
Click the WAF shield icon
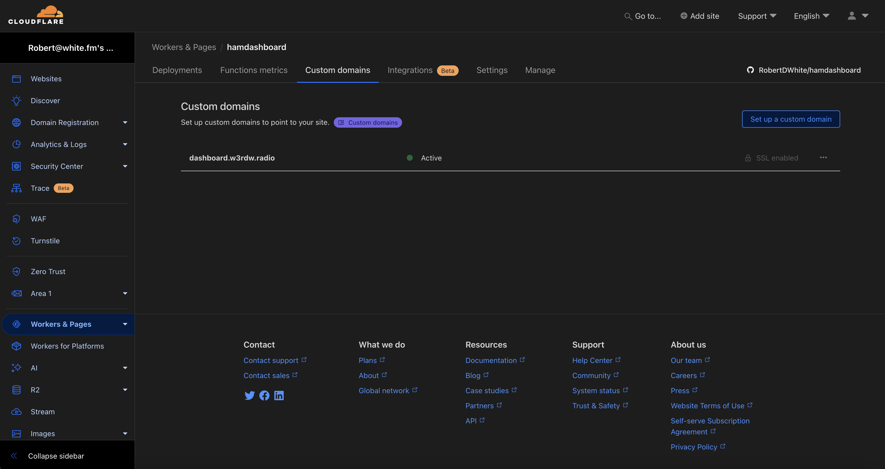pyautogui.click(x=16, y=219)
